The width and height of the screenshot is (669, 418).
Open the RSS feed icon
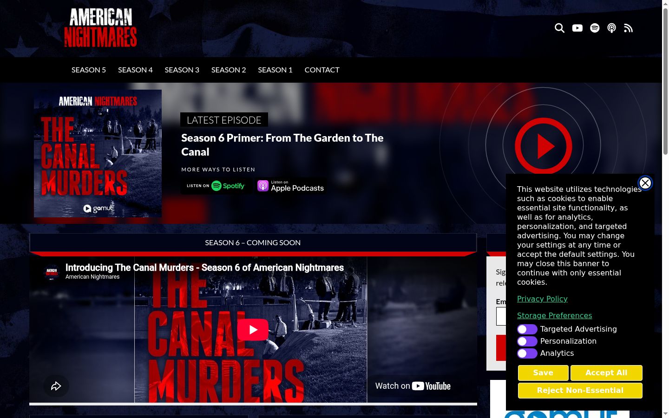click(628, 28)
